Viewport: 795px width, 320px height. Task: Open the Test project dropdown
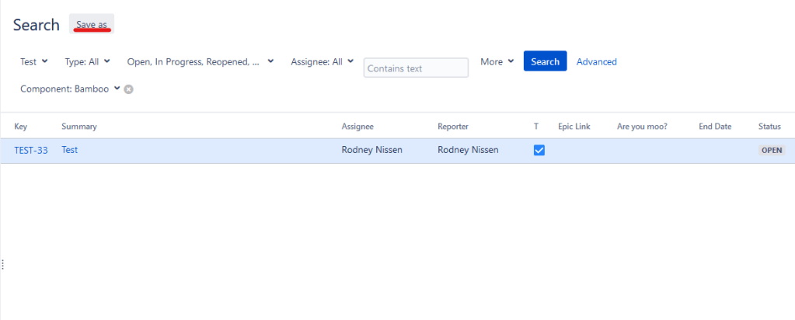(33, 61)
